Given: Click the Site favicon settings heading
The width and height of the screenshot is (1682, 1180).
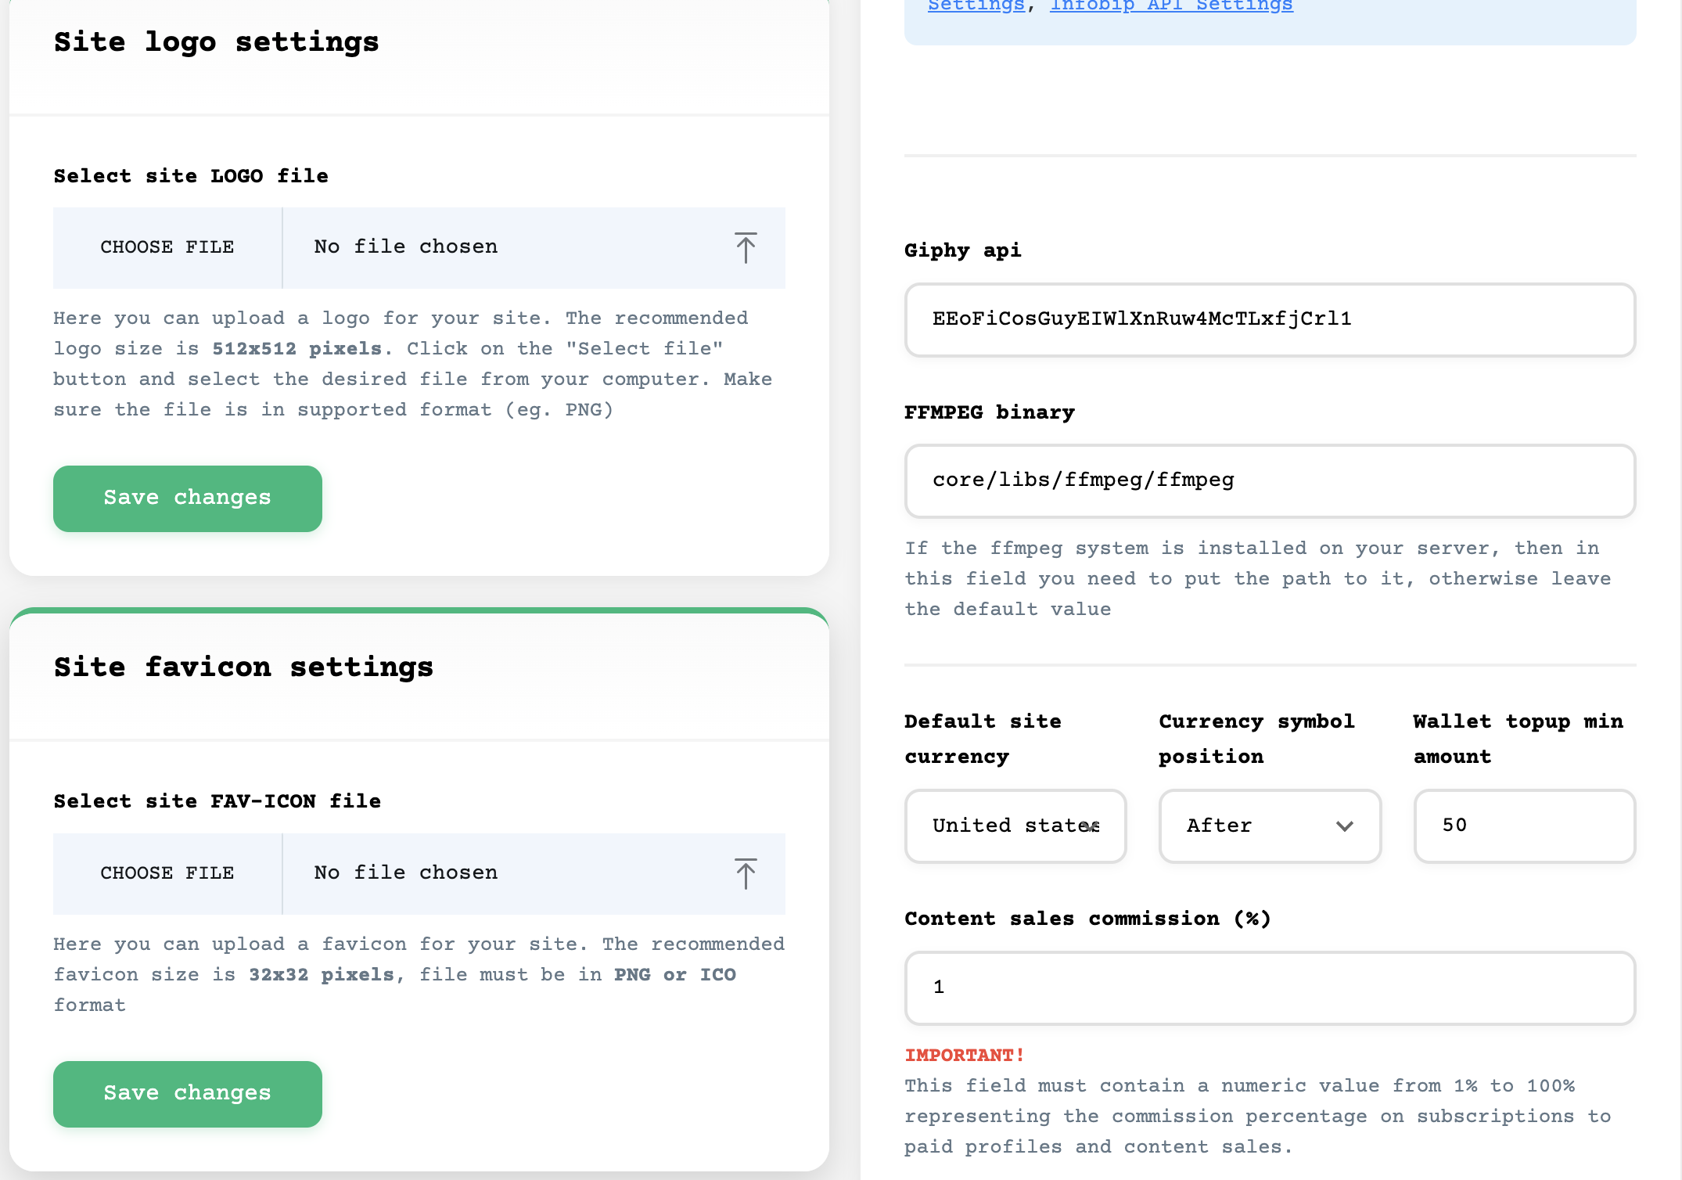Looking at the screenshot, I should 243,667.
